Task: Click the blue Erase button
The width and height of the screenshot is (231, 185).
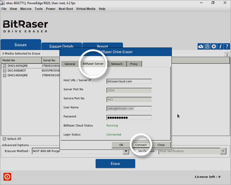Action: 115,163
